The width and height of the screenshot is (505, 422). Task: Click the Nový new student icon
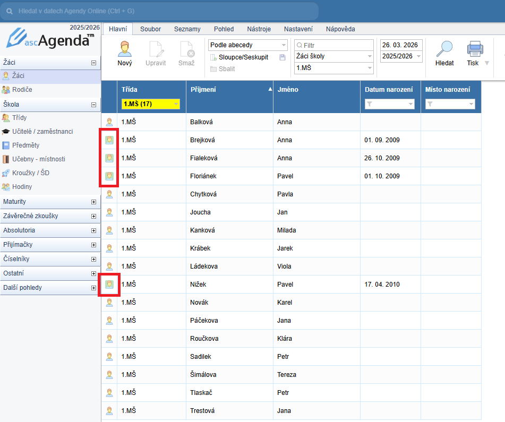coord(125,49)
